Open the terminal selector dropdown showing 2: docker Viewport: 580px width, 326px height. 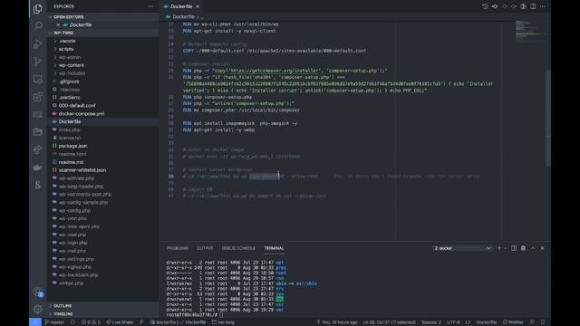tap(462, 248)
